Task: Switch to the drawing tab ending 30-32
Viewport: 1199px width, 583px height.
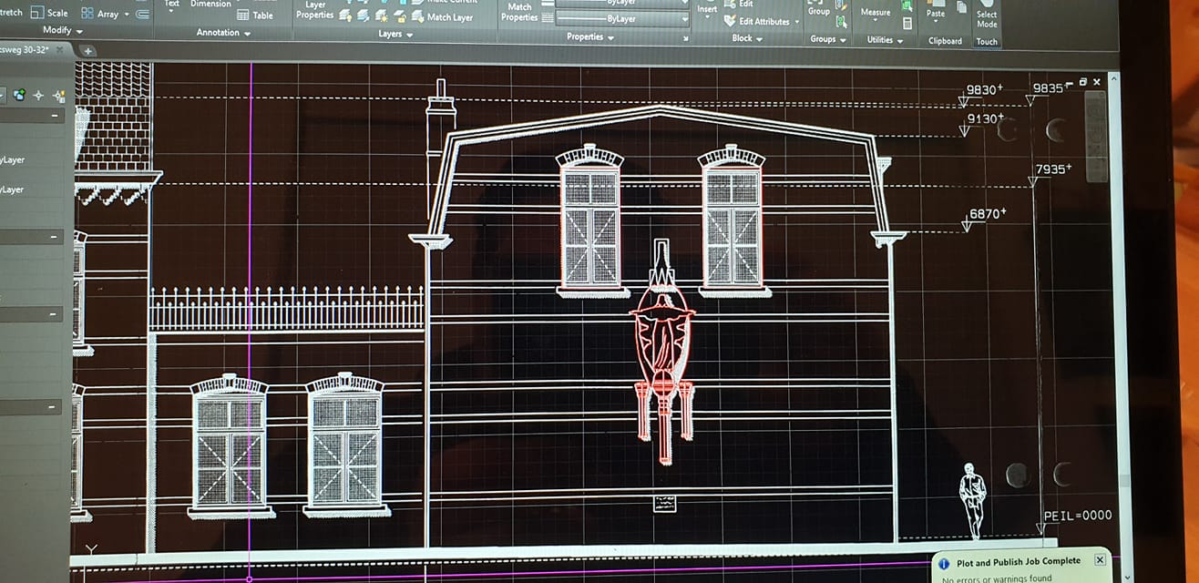Action: 26,49
